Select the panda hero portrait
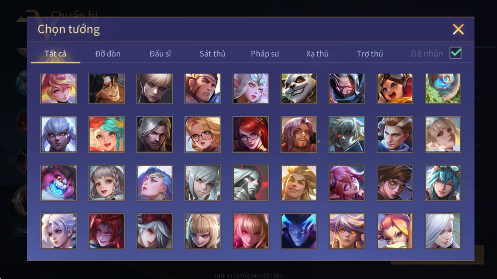The image size is (497, 279). [x=299, y=88]
